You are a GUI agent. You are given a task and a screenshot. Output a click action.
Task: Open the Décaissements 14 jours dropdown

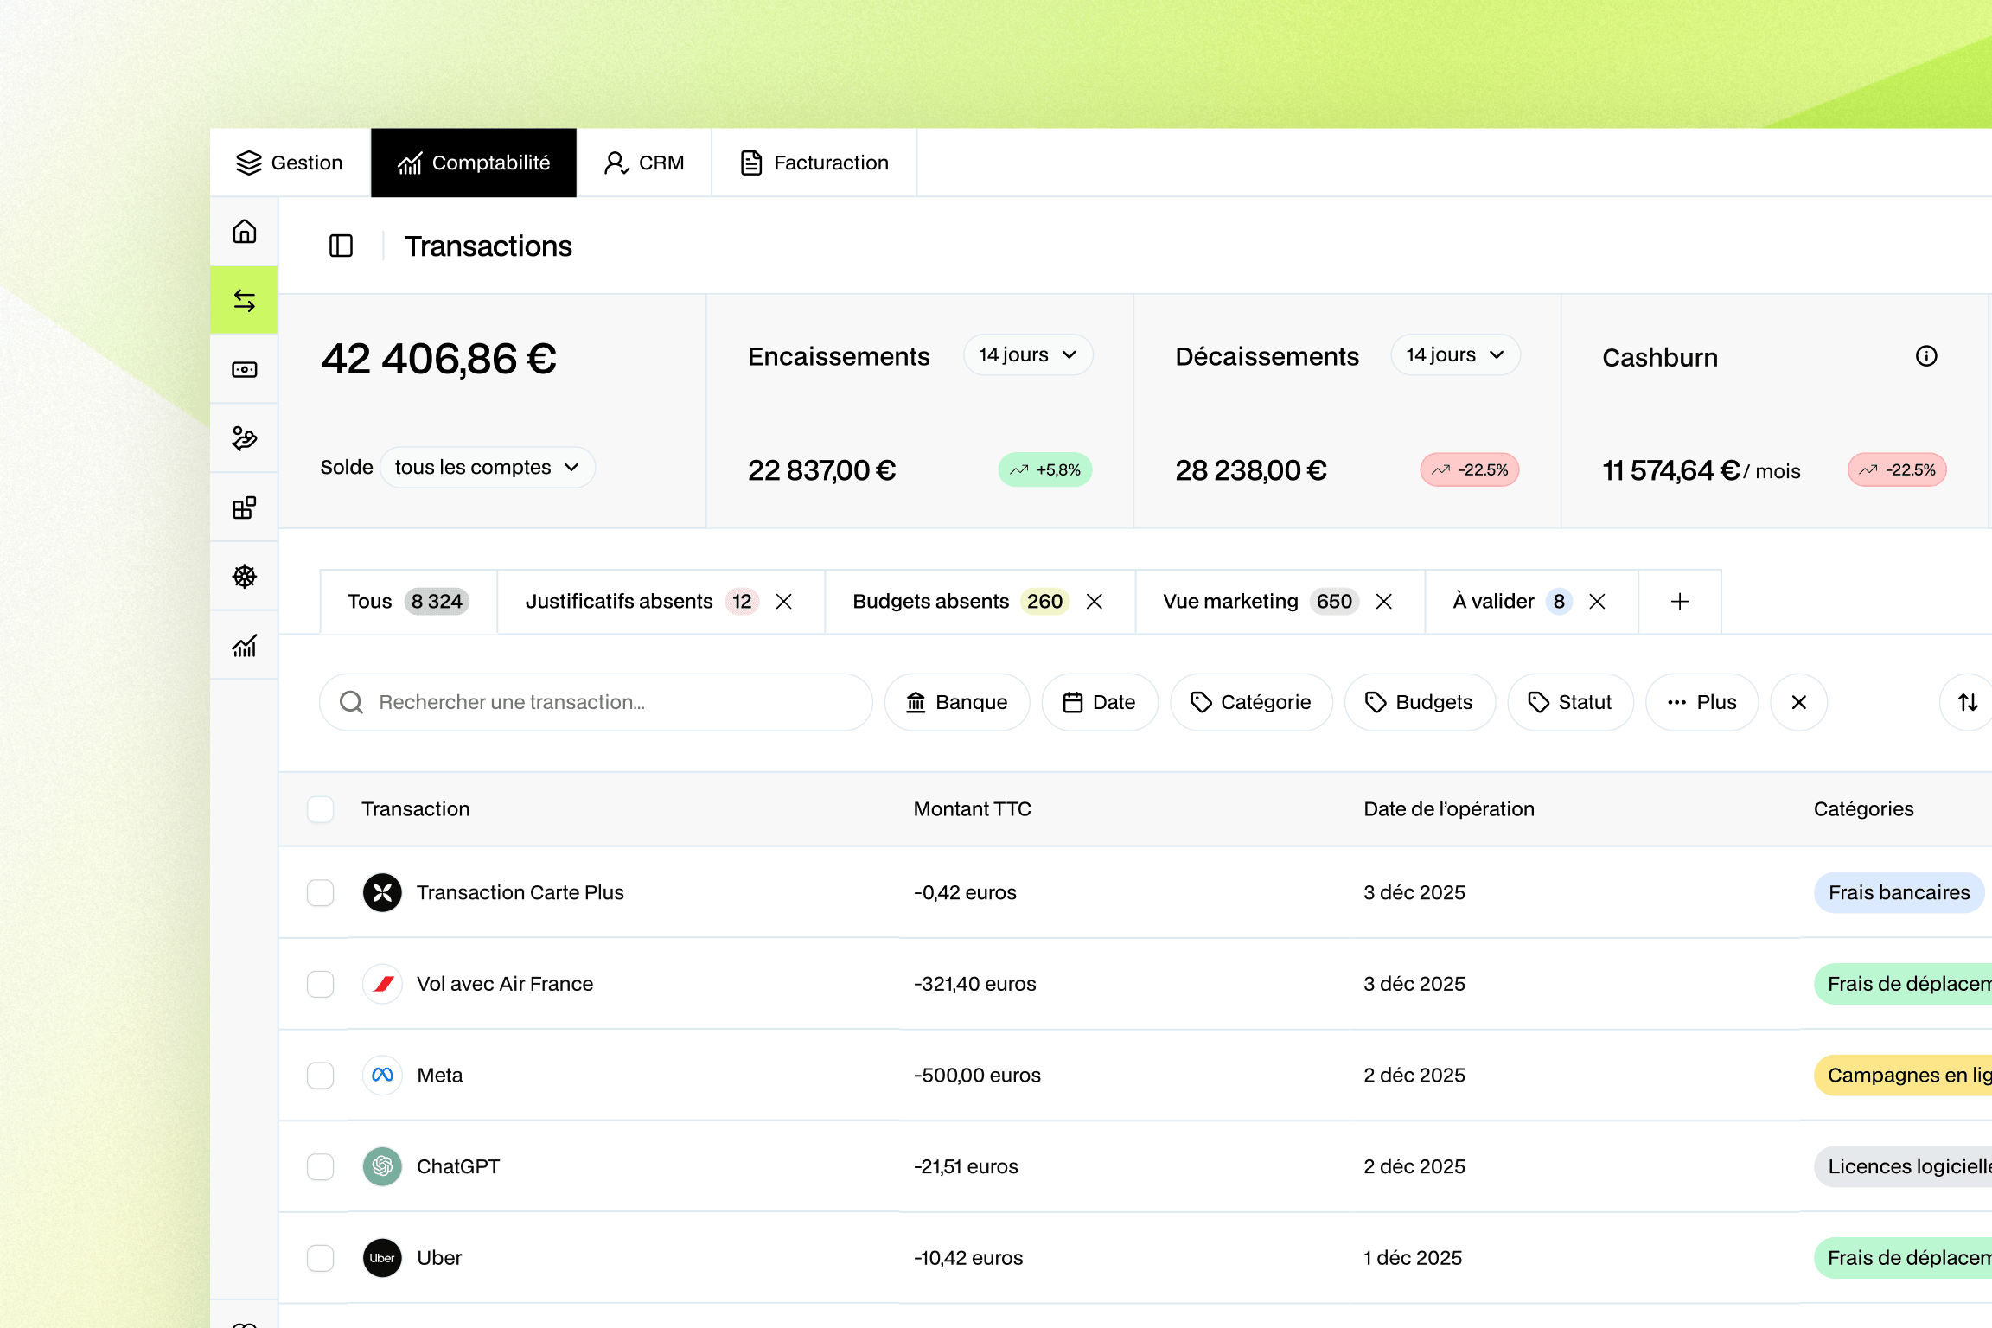(1455, 355)
